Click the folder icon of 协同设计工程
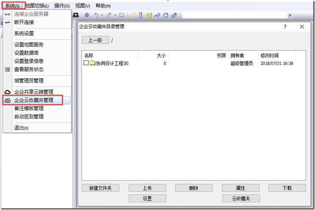Viewport: 315px width, 210px height. click(x=92, y=63)
